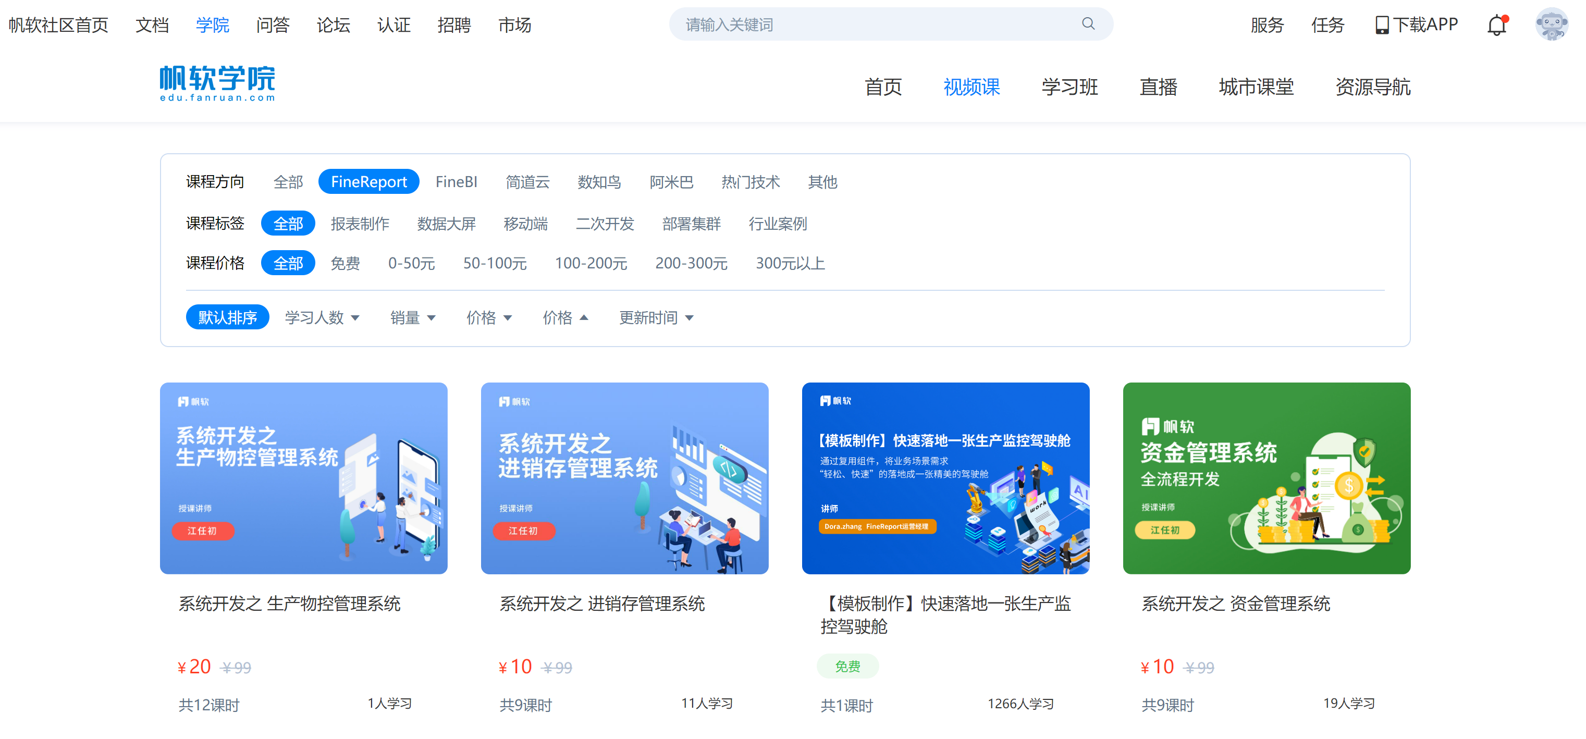Click the 下载APP phone icon
The image size is (1586, 739).
1382,25
